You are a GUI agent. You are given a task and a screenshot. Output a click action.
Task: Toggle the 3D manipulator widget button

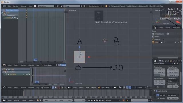(x=127, y=88)
